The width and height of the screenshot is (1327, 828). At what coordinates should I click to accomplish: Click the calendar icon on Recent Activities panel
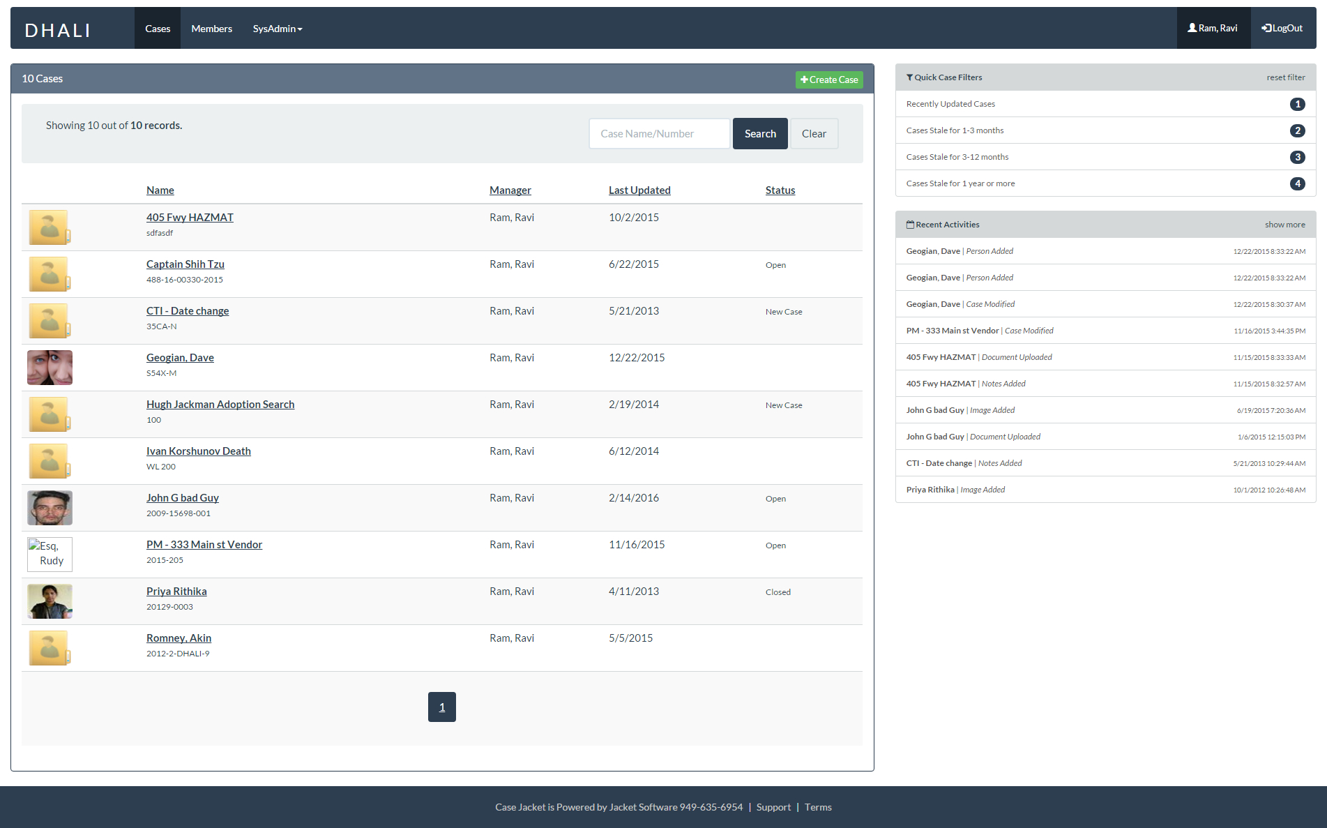coord(910,224)
